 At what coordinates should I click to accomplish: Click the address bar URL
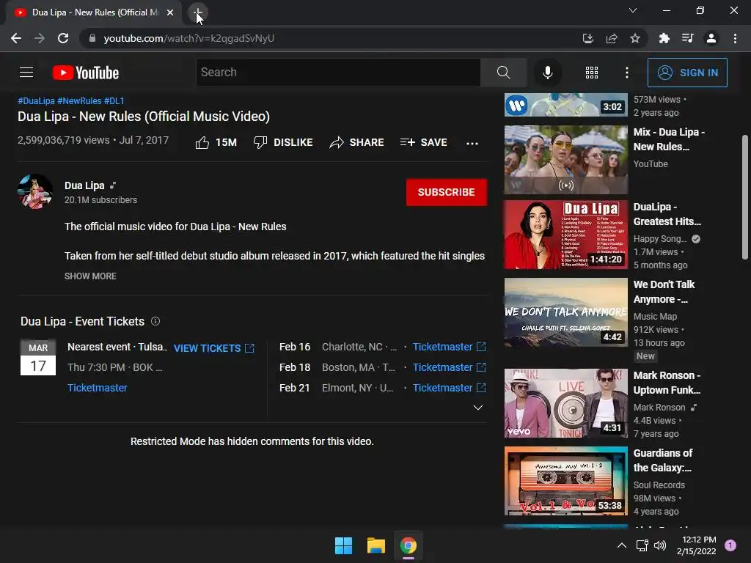tap(189, 38)
